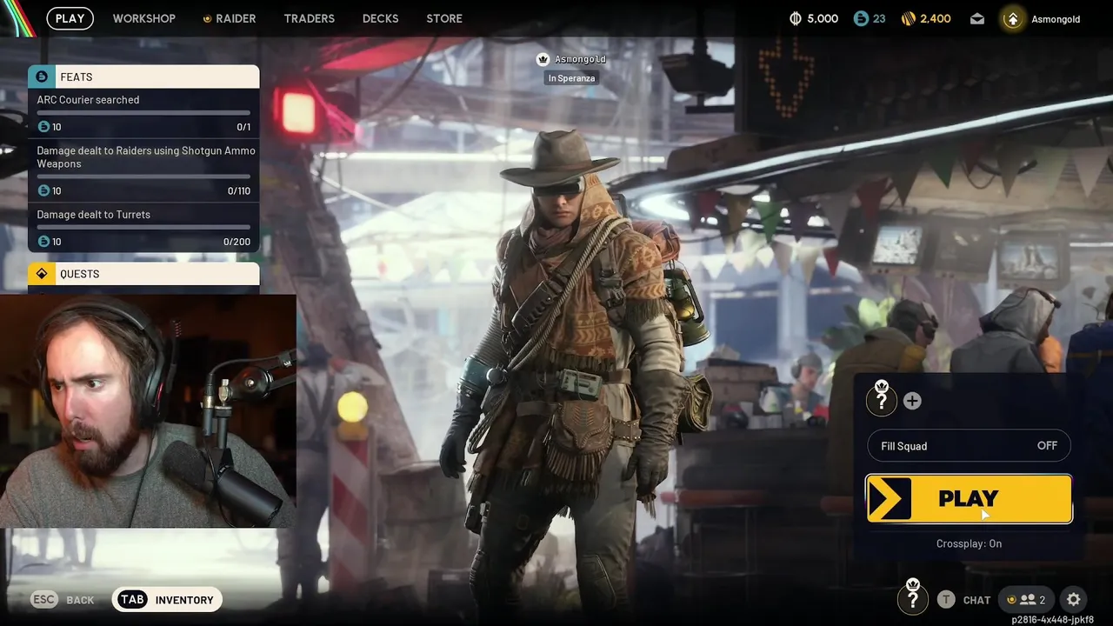The width and height of the screenshot is (1113, 626).
Task: Go to the TRADERS tab
Action: pos(309,18)
